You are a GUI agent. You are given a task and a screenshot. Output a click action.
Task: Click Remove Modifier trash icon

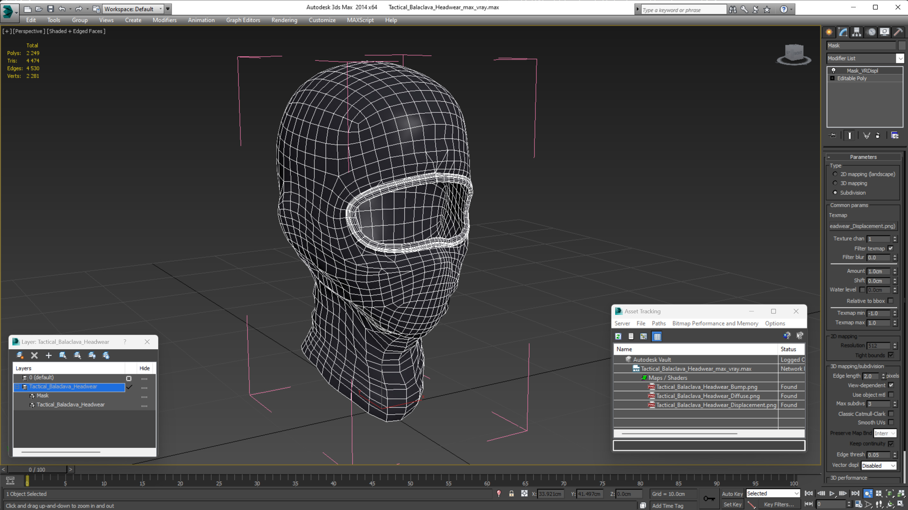[878, 135]
